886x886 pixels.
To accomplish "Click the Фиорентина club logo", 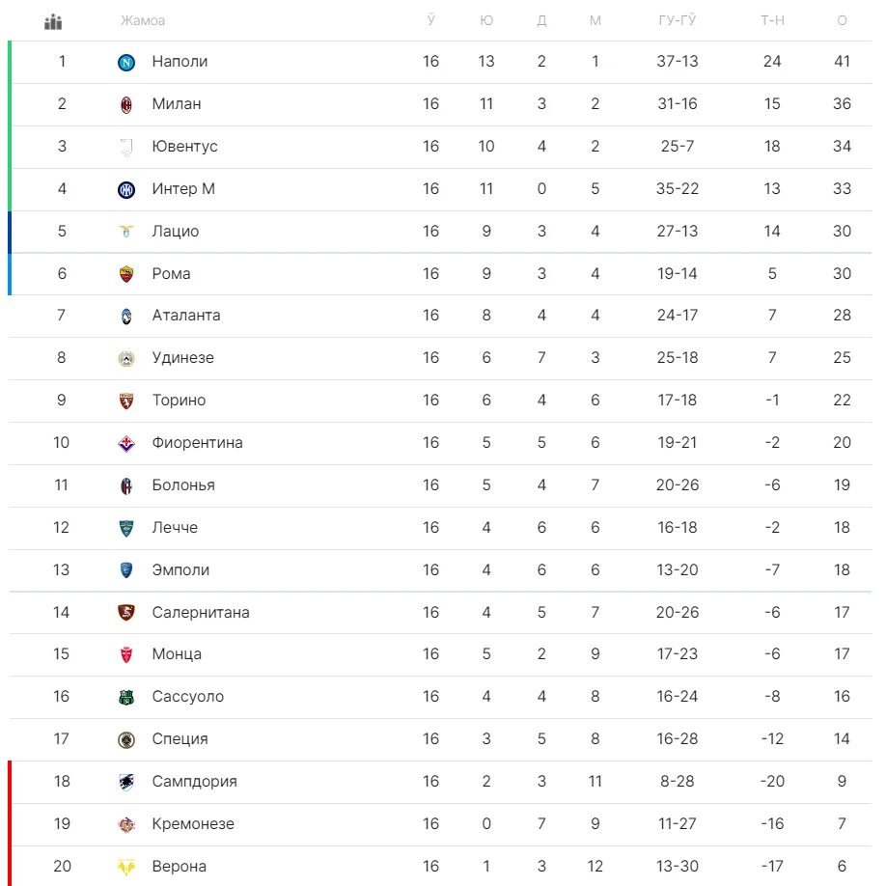I will [x=126, y=444].
